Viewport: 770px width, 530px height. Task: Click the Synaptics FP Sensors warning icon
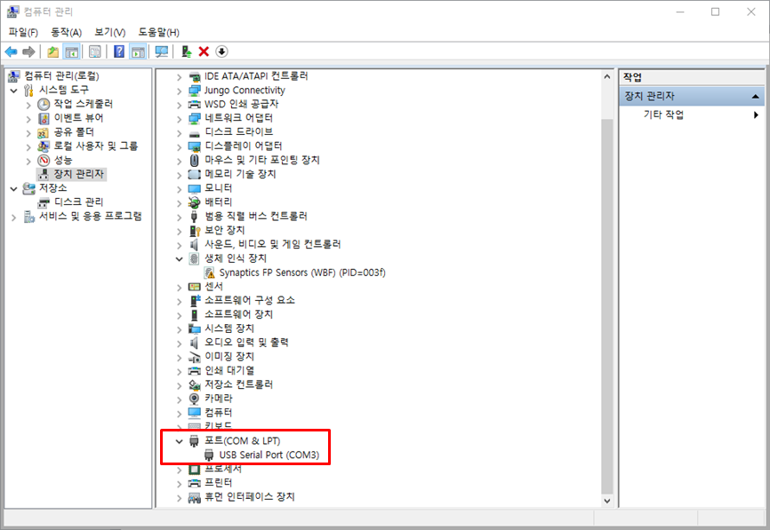point(210,273)
